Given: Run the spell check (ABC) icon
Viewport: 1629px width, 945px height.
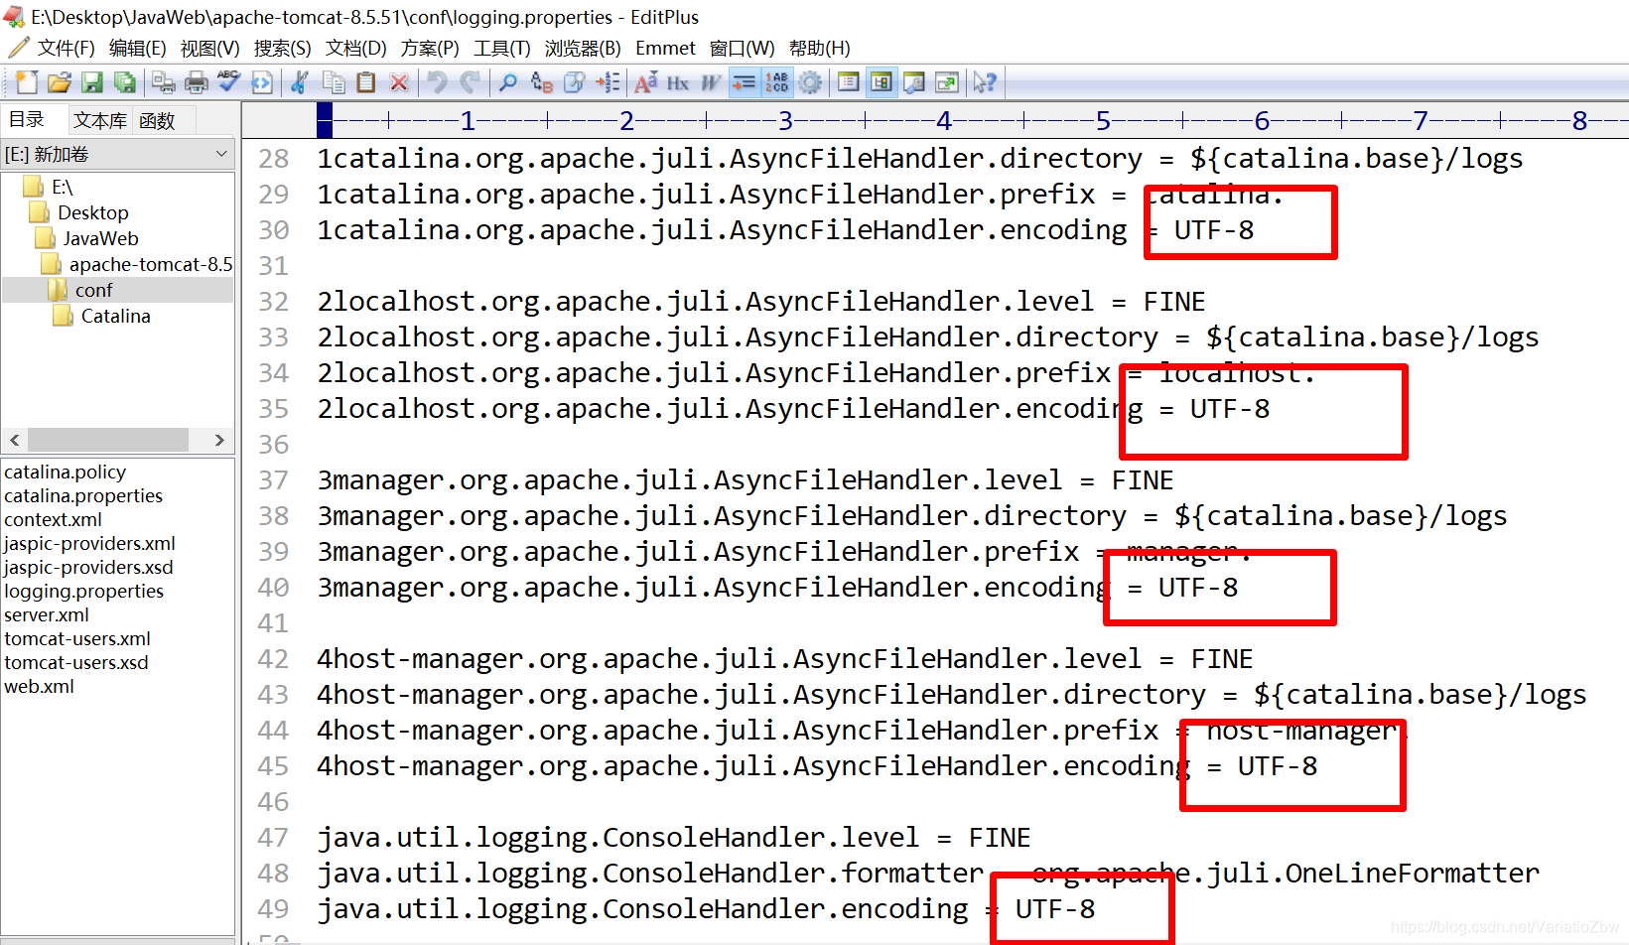Looking at the screenshot, I should [x=229, y=82].
